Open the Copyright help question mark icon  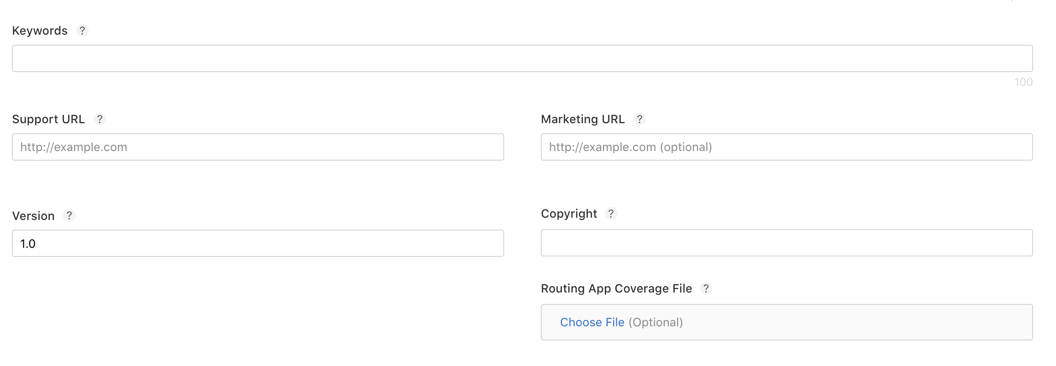coord(611,214)
